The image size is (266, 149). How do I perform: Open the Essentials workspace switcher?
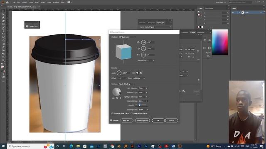(x=221, y=2)
